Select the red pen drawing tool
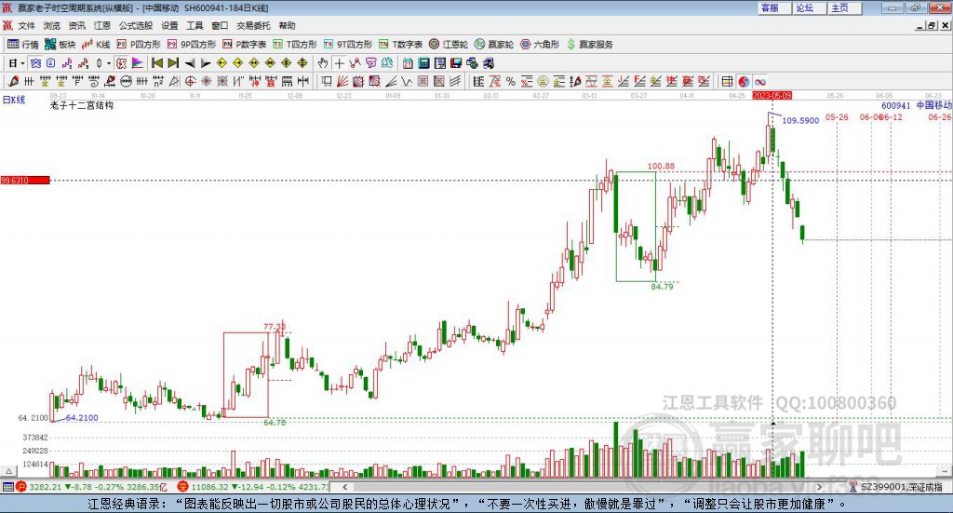The image size is (953, 513). (x=13, y=81)
